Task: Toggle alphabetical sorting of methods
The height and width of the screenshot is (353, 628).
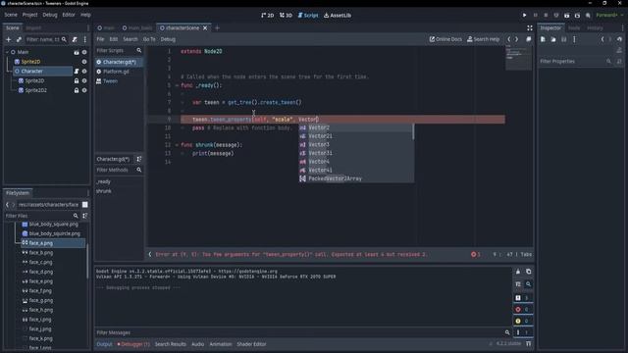Action: coord(139,159)
